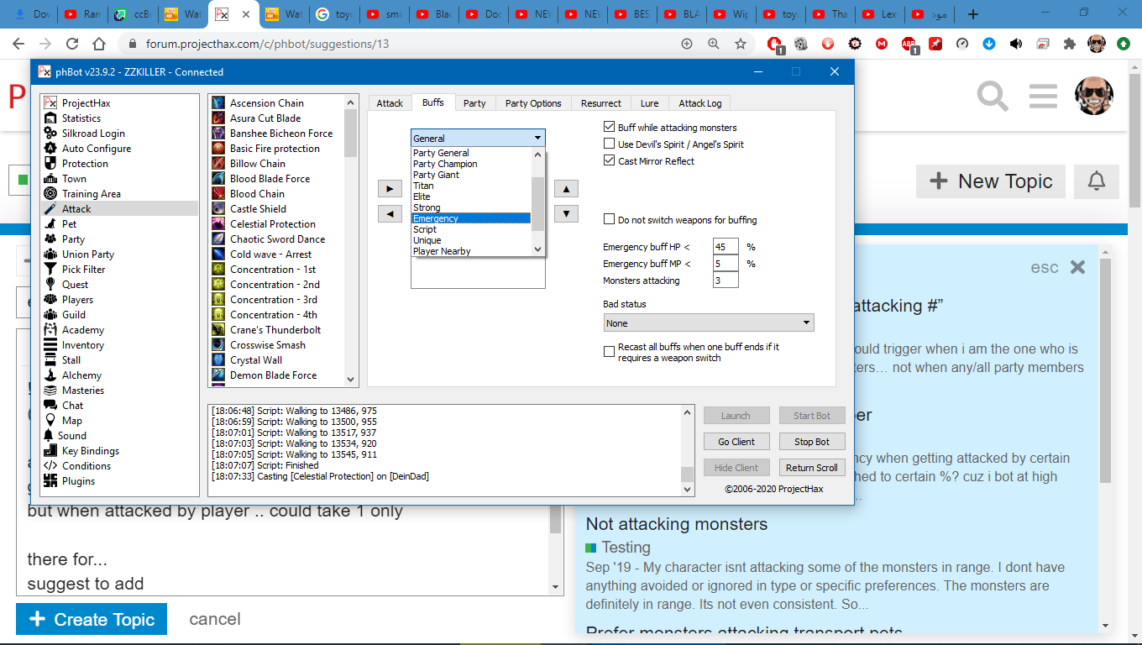
Task: Click the Pet icon in the sidebar
Action: (50, 224)
